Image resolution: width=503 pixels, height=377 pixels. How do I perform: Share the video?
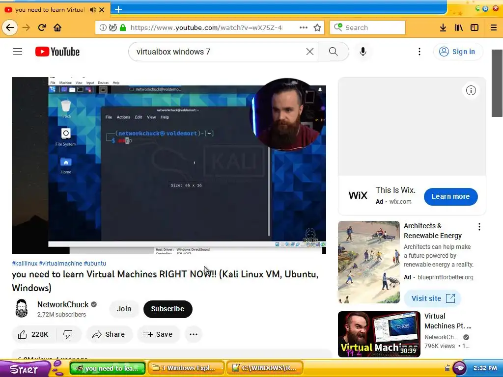pos(109,334)
